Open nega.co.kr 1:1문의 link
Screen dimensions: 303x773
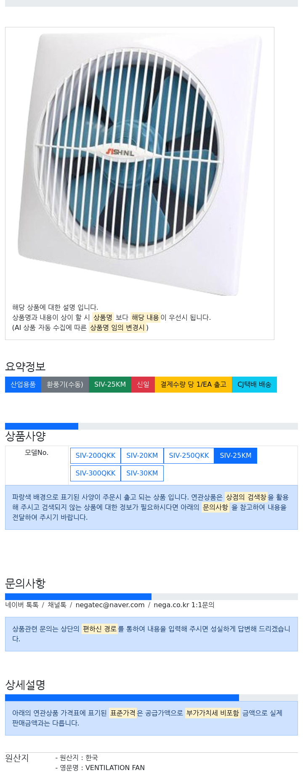184,605
